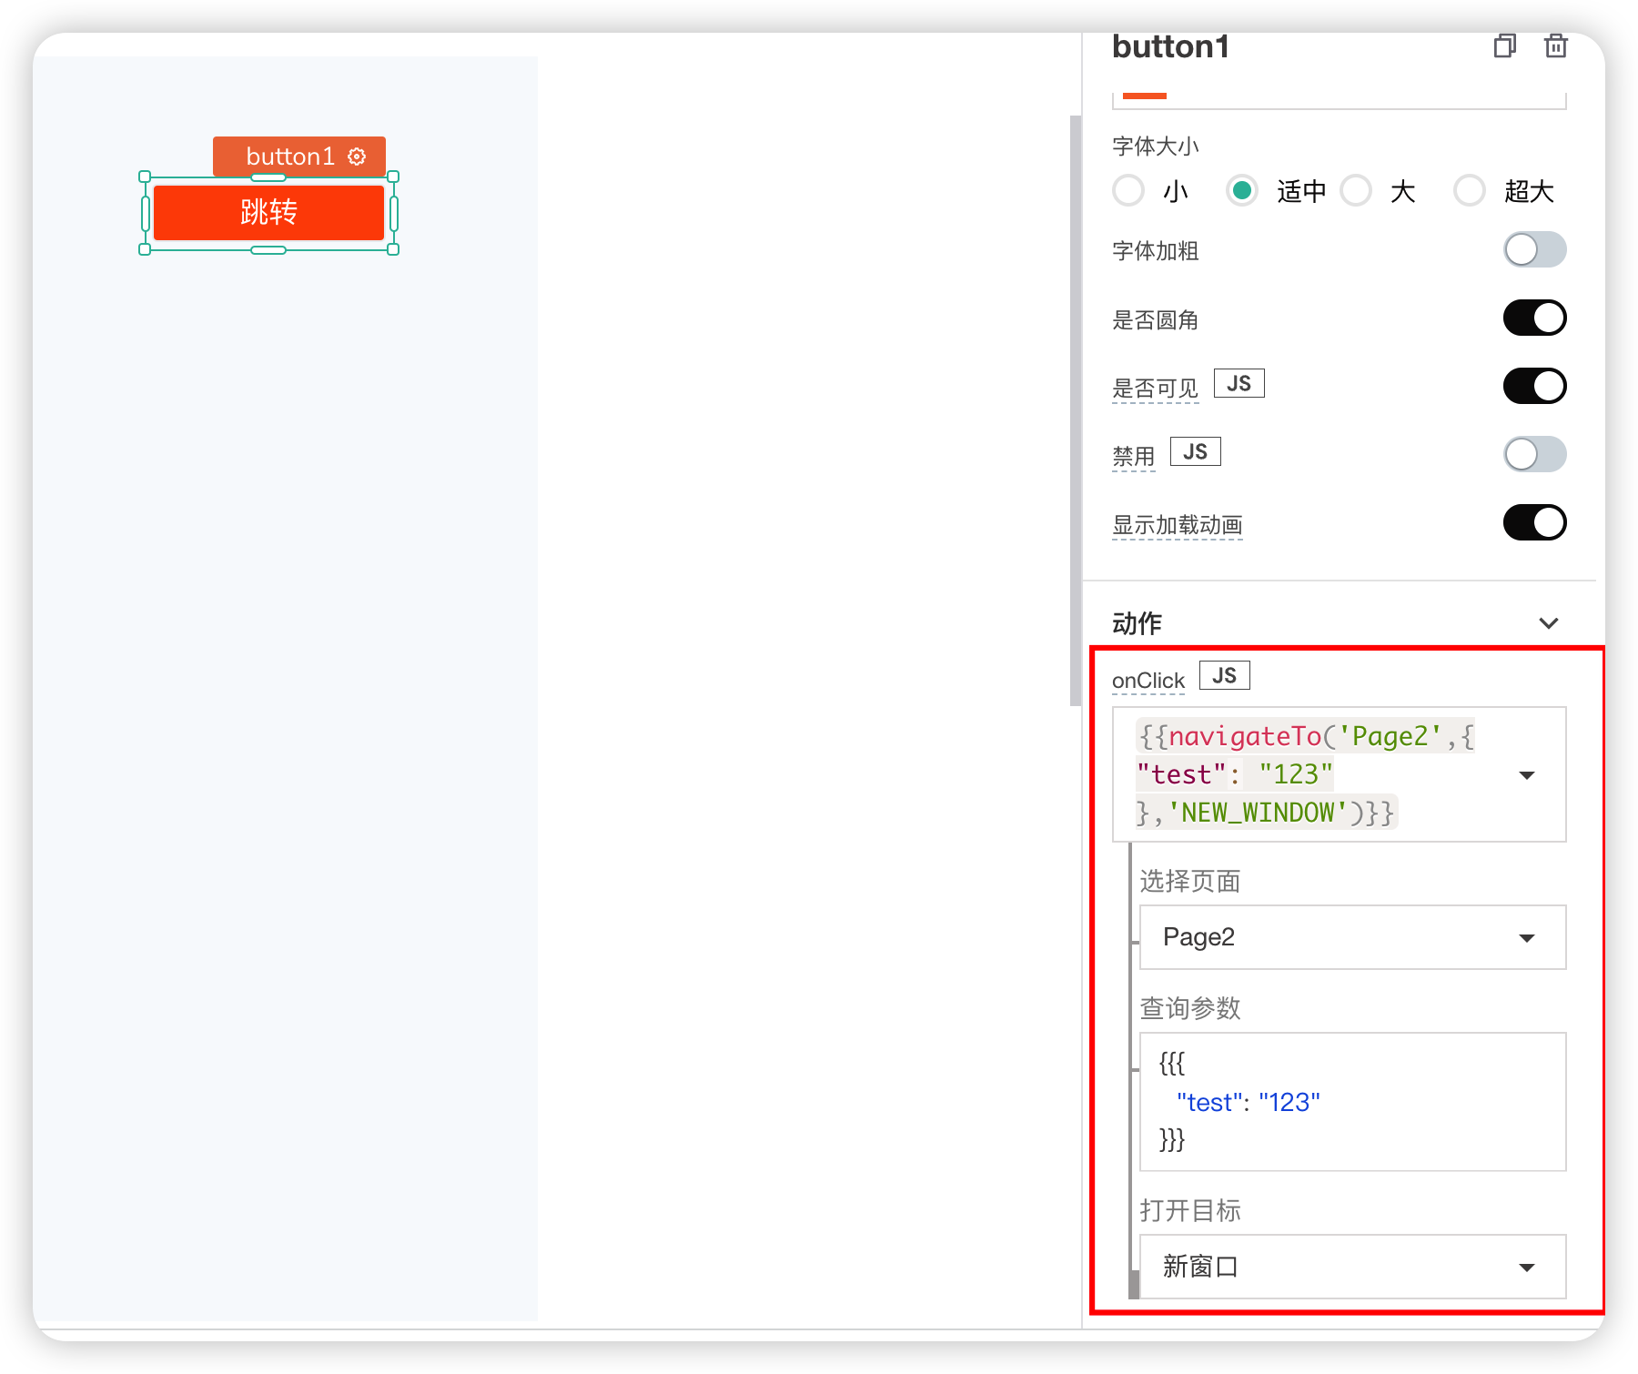
Task: Collapse the 动作 section chevron
Action: [1548, 623]
